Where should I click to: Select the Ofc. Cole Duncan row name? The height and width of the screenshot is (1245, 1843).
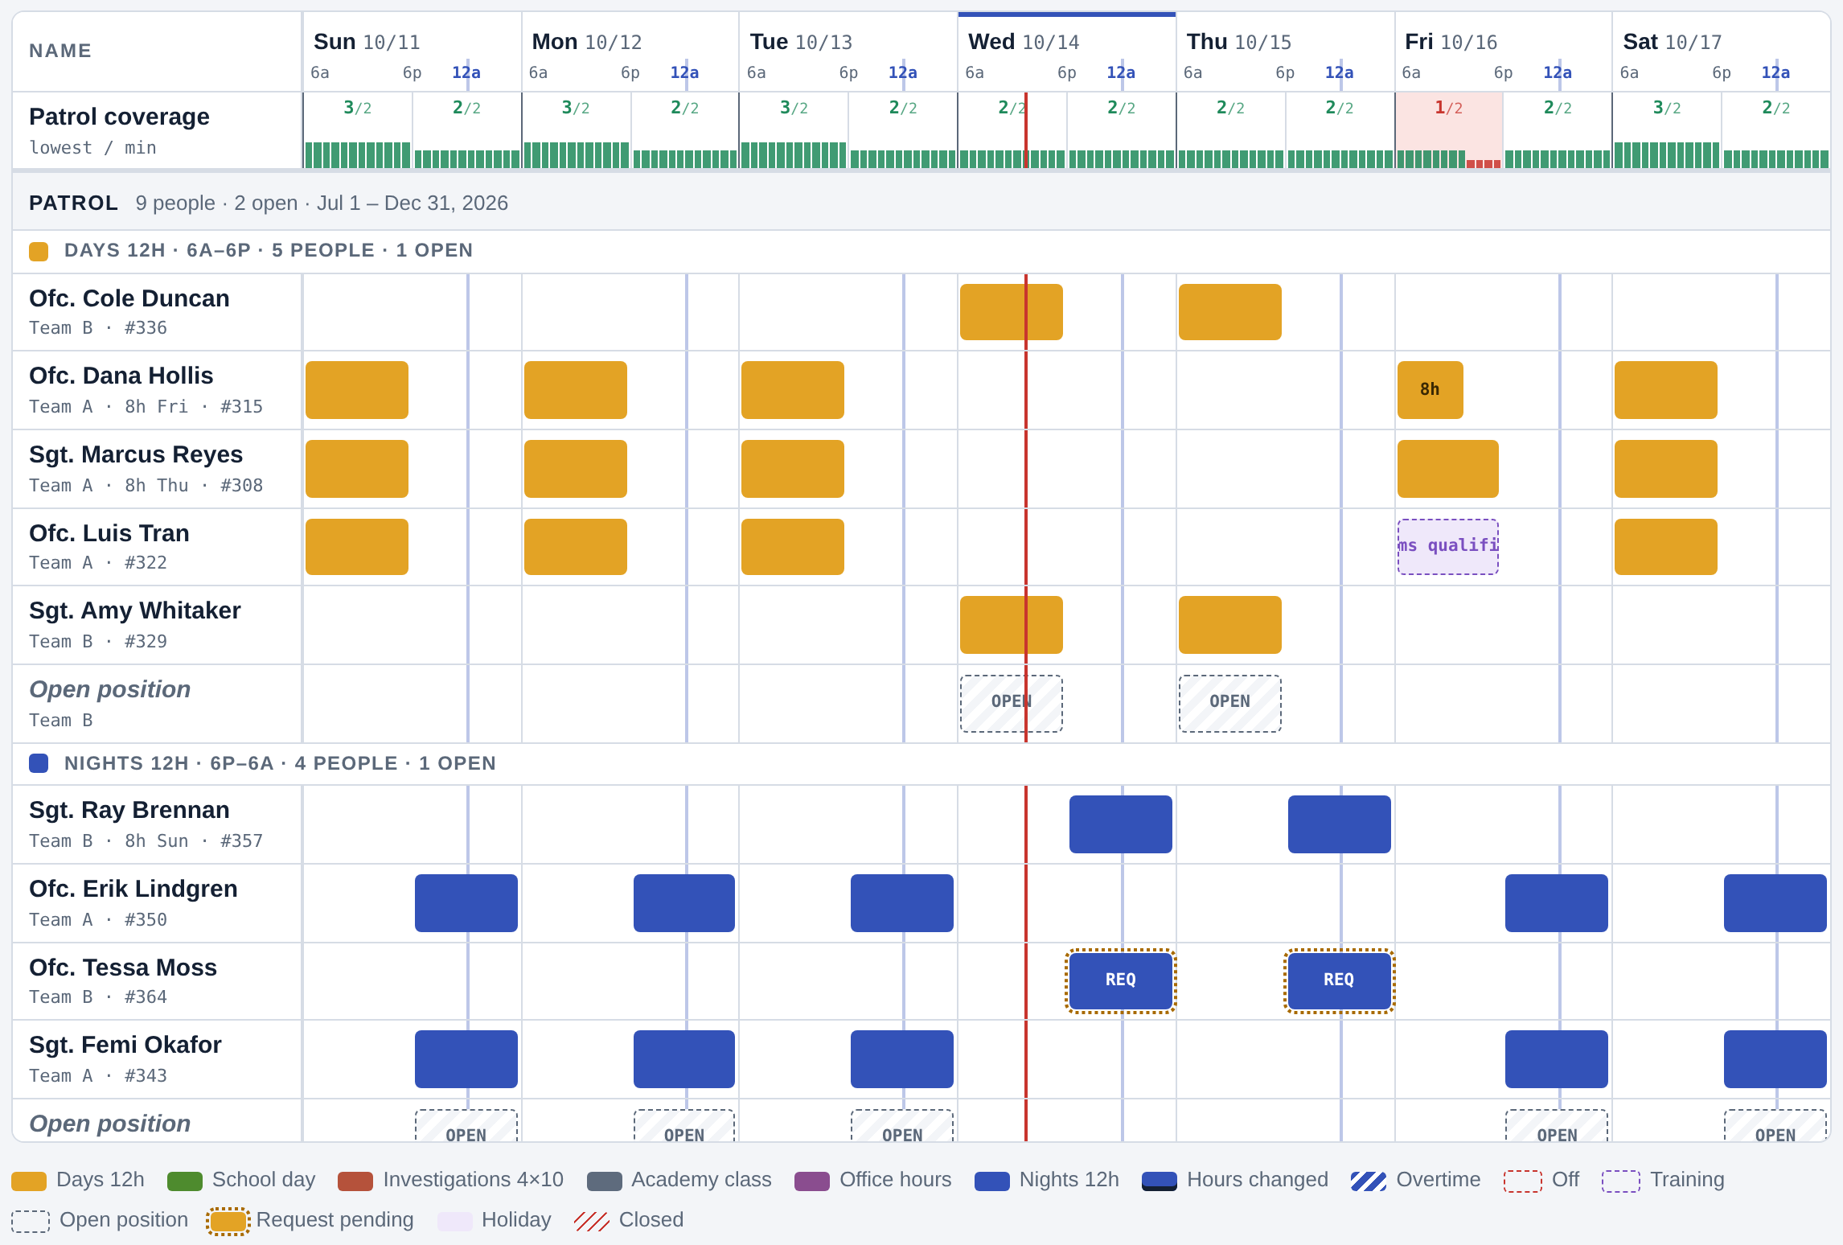click(x=129, y=298)
